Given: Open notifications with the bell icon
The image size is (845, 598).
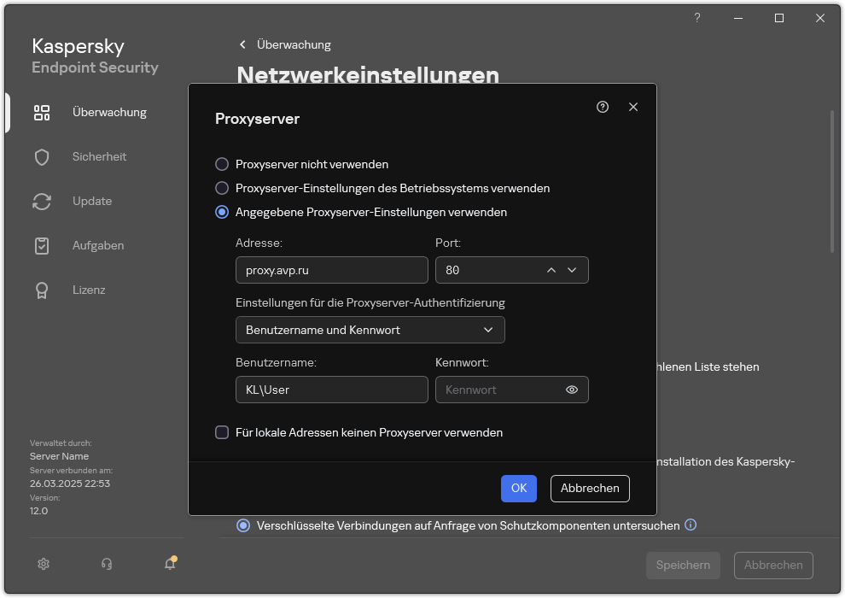Looking at the screenshot, I should coord(169,564).
